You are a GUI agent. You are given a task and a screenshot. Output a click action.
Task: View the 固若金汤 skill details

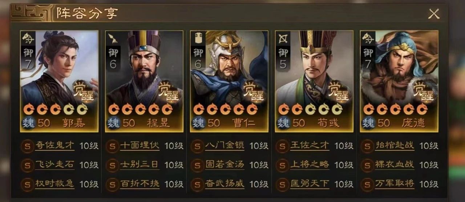[225, 165]
